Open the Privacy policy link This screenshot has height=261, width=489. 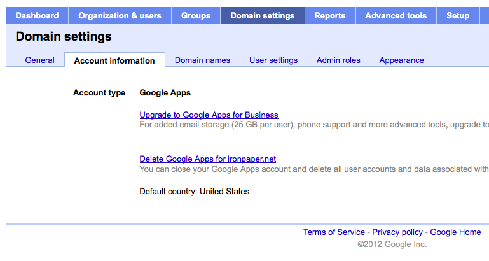[x=397, y=232]
